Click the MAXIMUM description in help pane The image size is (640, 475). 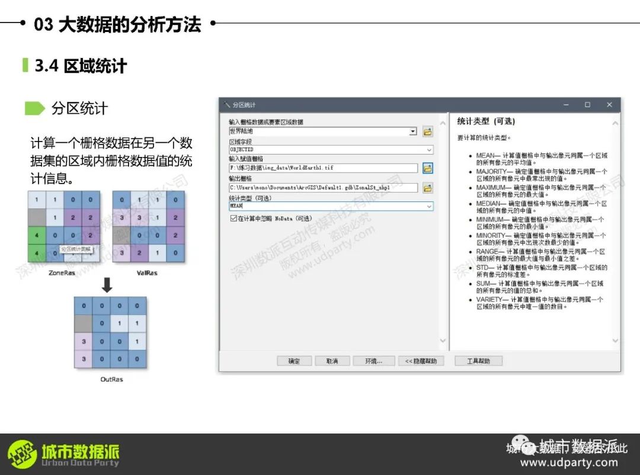point(541,191)
